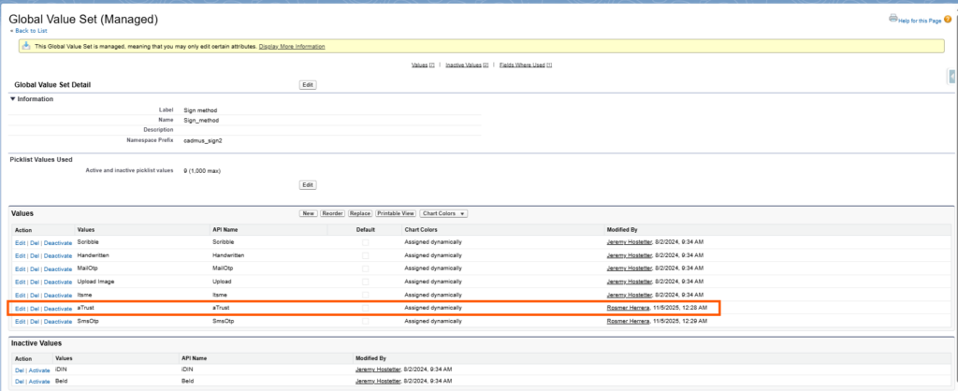Click the printer icon near the help link
The image size is (958, 391).
(x=892, y=19)
